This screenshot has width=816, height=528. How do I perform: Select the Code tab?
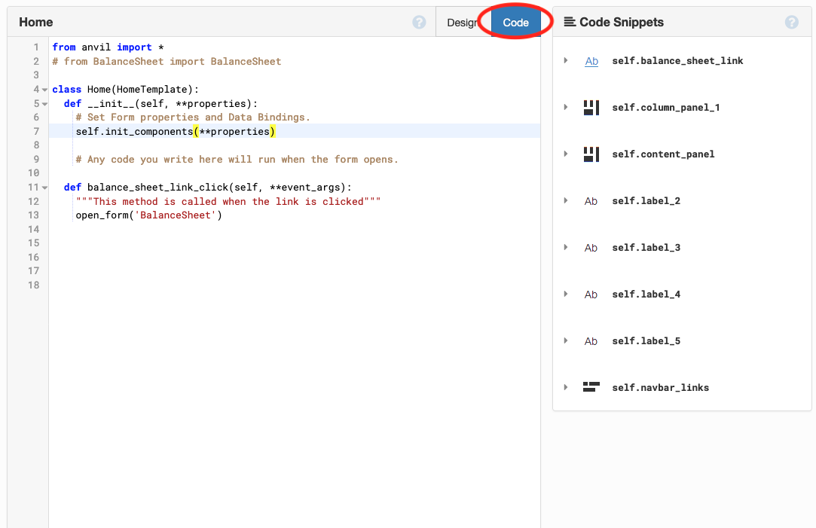(515, 22)
